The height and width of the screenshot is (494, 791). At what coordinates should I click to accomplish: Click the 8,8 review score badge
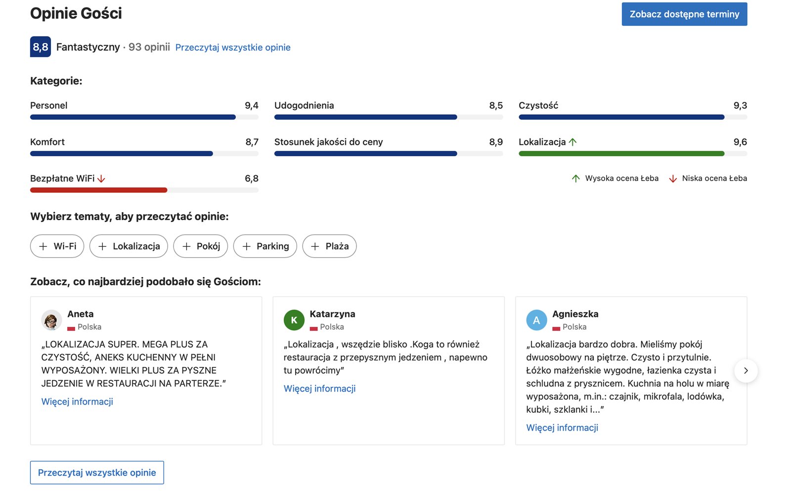(40, 47)
